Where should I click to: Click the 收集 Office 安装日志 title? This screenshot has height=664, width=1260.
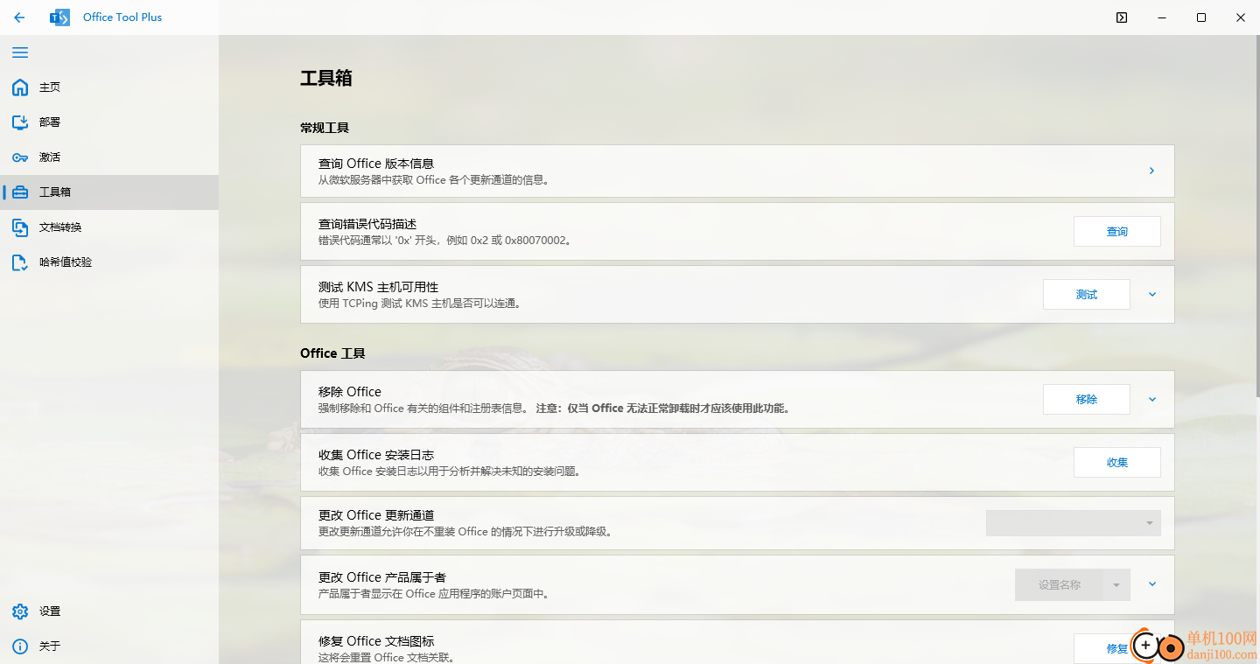coord(376,455)
